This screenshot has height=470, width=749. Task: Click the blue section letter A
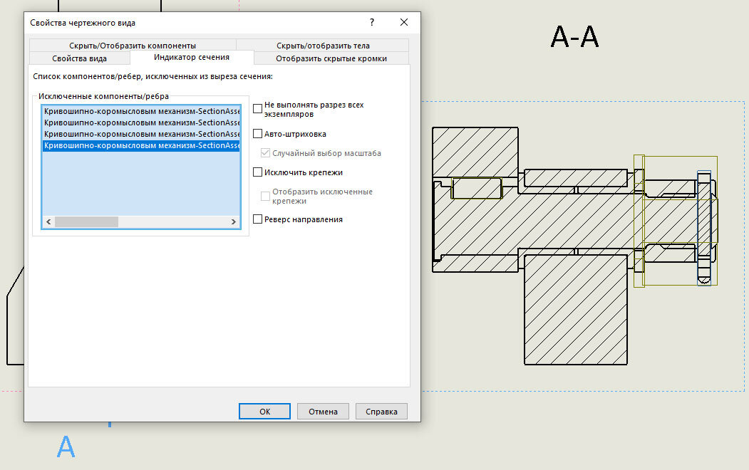tap(66, 446)
